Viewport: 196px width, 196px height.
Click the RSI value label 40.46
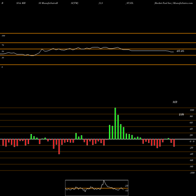click(x=180, y=51)
